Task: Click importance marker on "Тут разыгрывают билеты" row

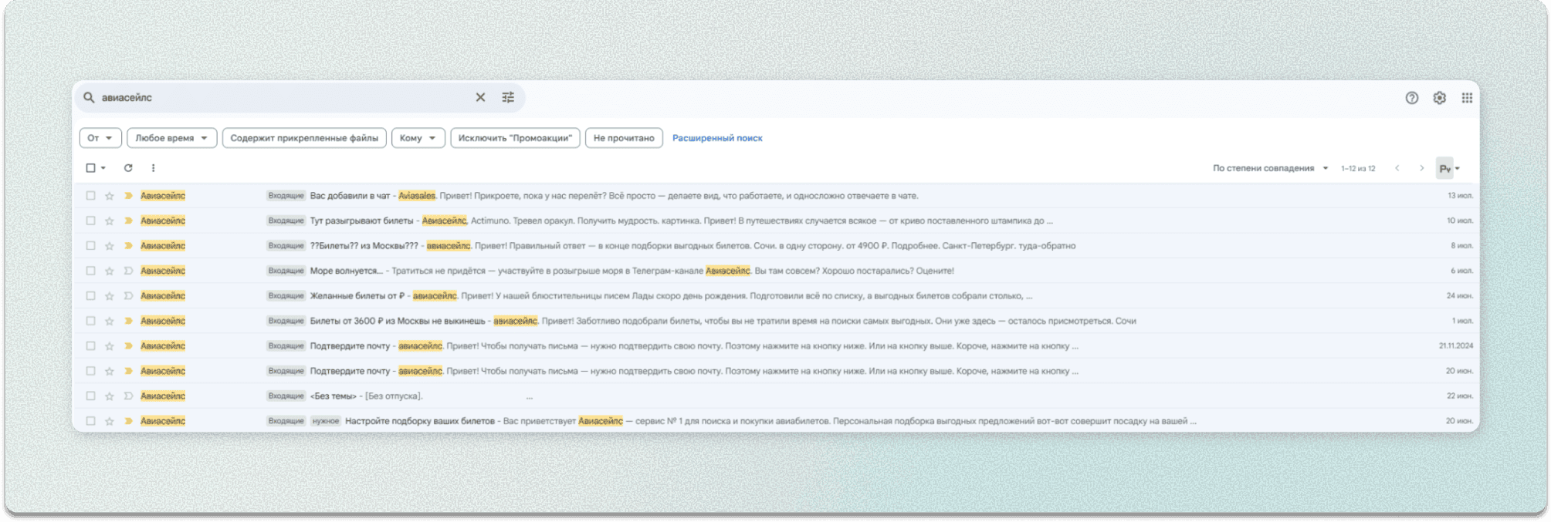Action: pyautogui.click(x=128, y=221)
